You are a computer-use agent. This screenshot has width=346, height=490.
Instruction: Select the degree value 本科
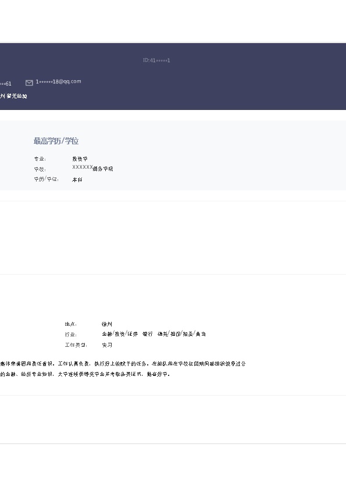77,180
